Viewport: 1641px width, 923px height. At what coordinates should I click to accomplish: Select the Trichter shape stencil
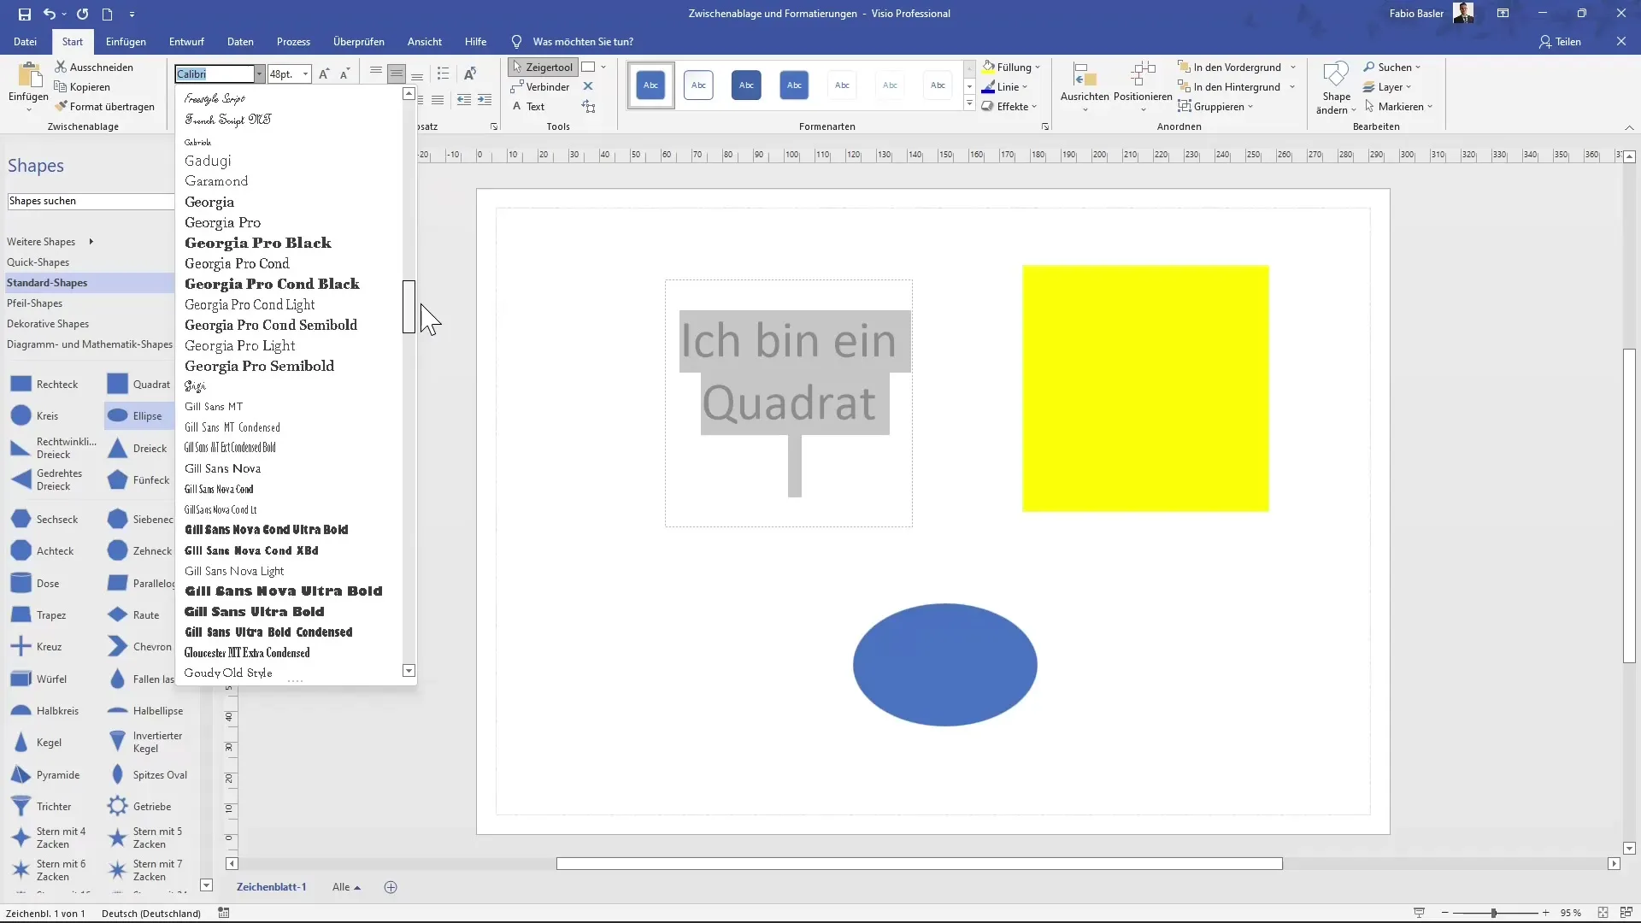click(x=41, y=807)
